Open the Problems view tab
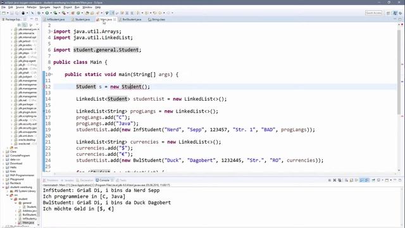This screenshot has width=405, height=228. (x=51, y=180)
